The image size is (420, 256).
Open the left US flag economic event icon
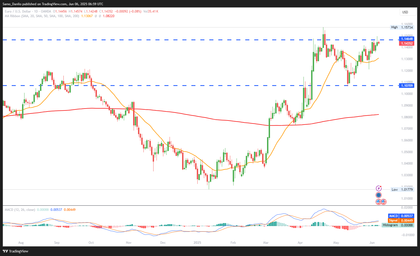point(378,202)
